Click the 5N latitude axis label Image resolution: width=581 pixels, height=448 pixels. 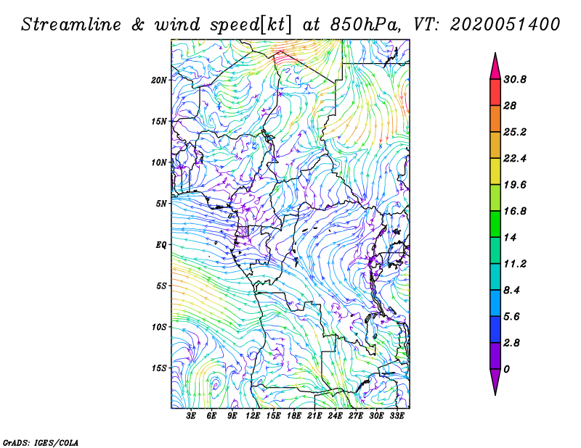[x=161, y=204]
